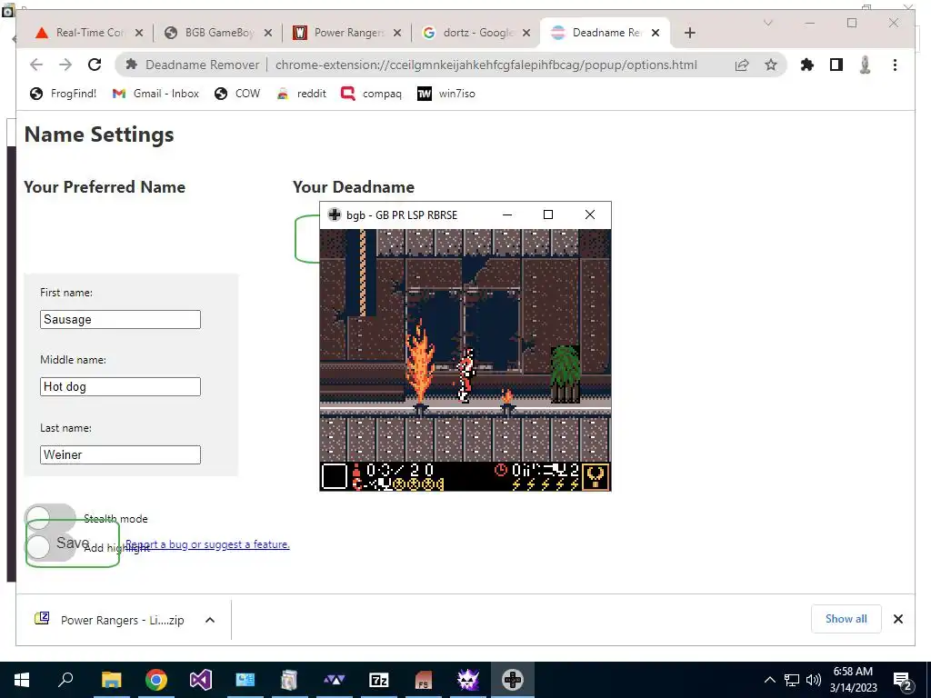Open the Gmail - Inbox bookmark
Viewport: 931px width, 698px height.
[155, 94]
